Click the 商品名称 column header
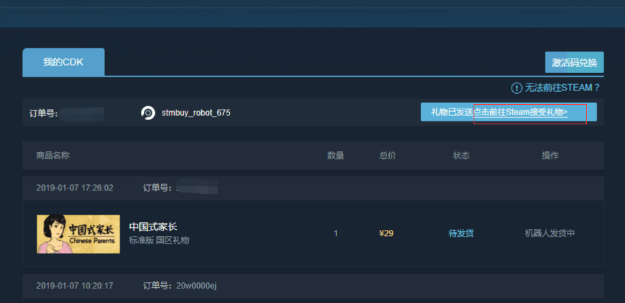The width and height of the screenshot is (625, 303). coord(53,155)
